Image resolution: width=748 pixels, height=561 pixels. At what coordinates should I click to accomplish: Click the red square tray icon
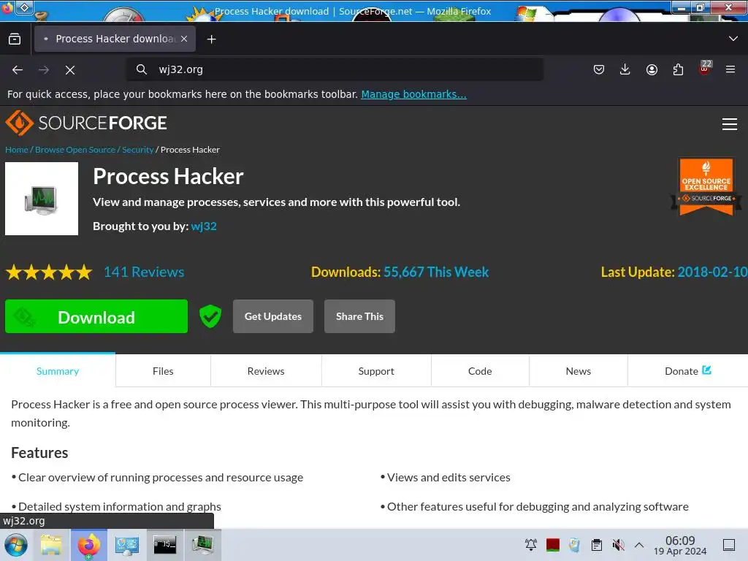coord(553,545)
